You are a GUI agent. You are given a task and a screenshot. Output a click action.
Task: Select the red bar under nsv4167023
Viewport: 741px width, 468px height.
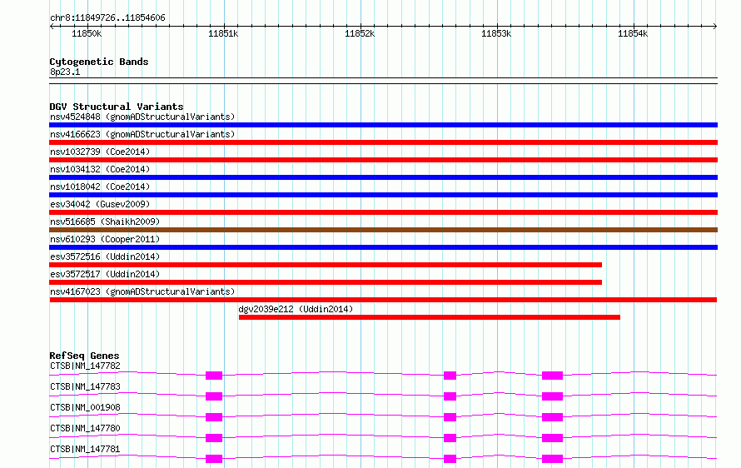[x=383, y=300]
